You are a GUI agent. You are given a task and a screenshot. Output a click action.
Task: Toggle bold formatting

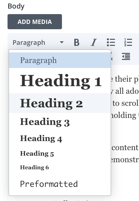point(77,42)
